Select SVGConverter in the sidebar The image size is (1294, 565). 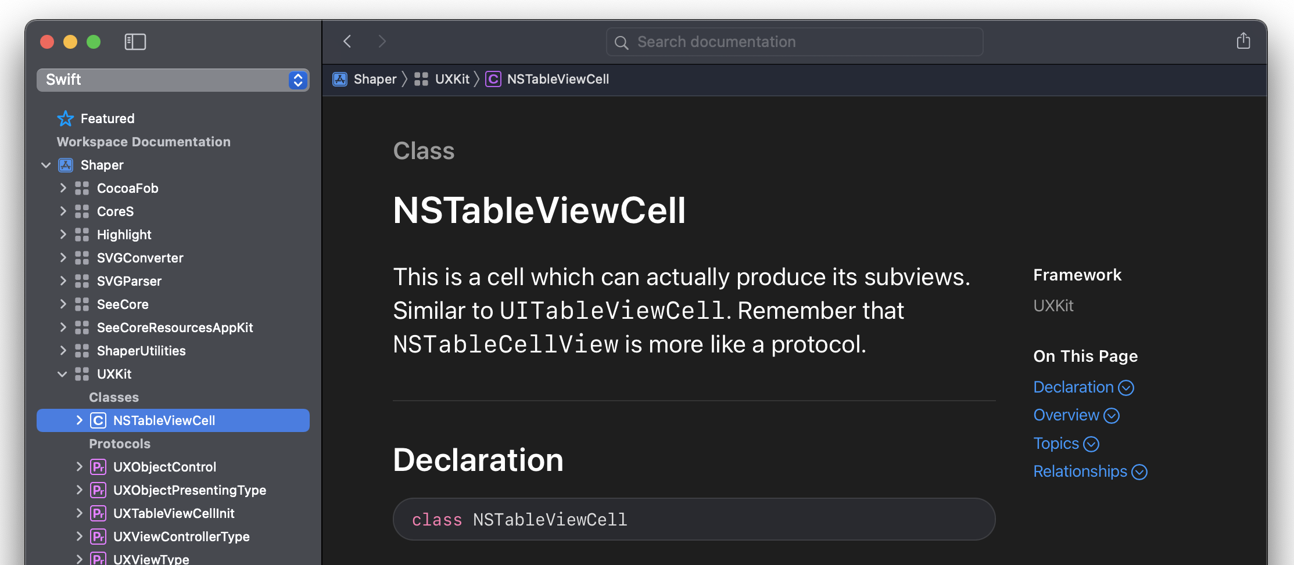(140, 258)
